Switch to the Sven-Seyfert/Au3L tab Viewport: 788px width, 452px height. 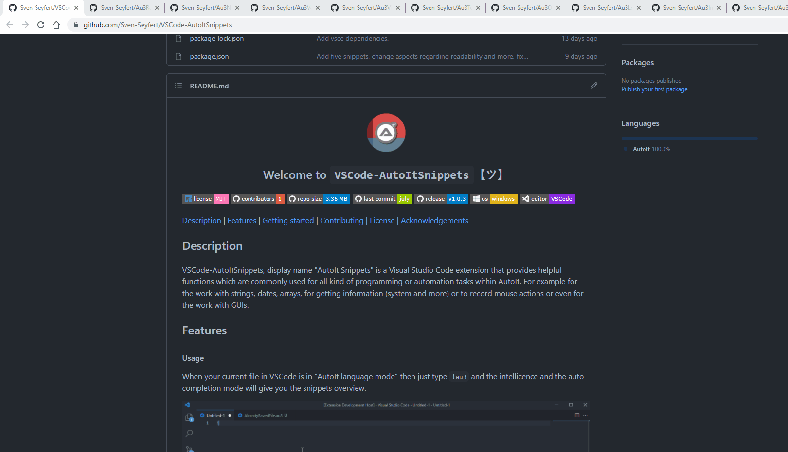tap(607, 8)
